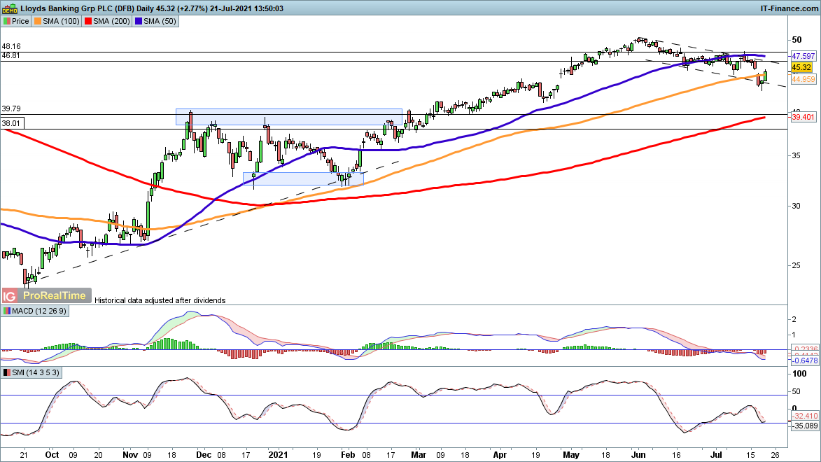This screenshot has height=462, width=821.
Task: Click the 30 label on the price axis
Action: (x=796, y=206)
